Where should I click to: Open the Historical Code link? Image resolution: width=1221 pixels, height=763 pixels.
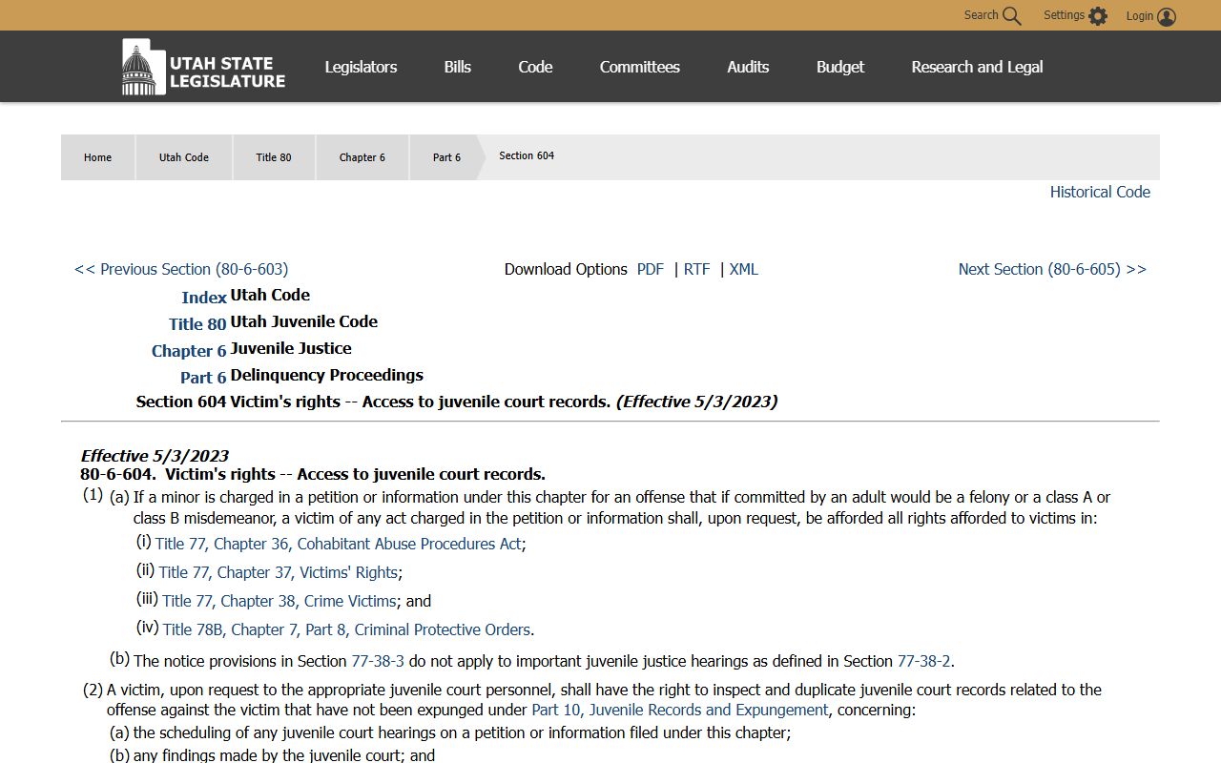pos(1100,192)
